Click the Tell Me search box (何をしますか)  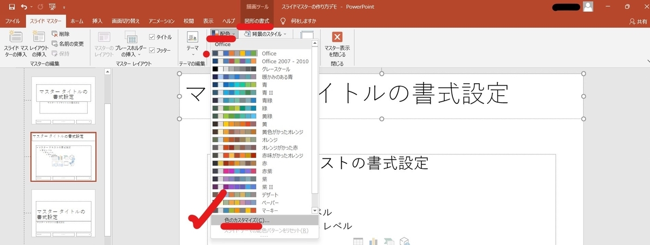coord(303,21)
